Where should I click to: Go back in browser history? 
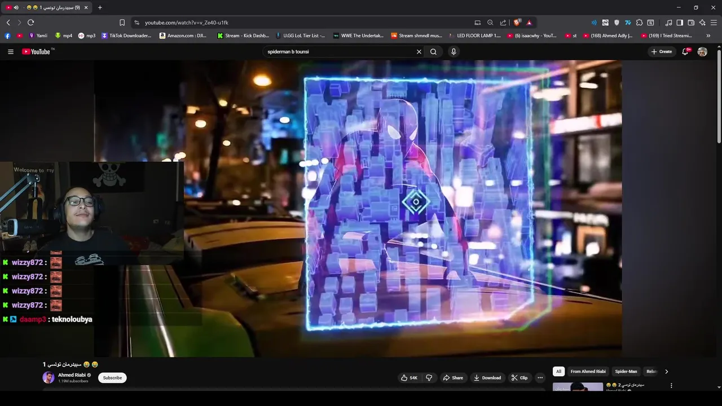click(x=8, y=23)
